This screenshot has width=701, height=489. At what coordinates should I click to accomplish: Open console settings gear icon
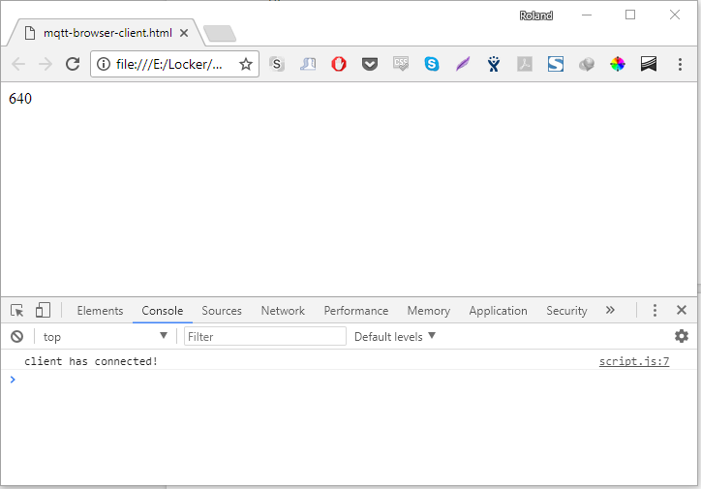point(682,336)
